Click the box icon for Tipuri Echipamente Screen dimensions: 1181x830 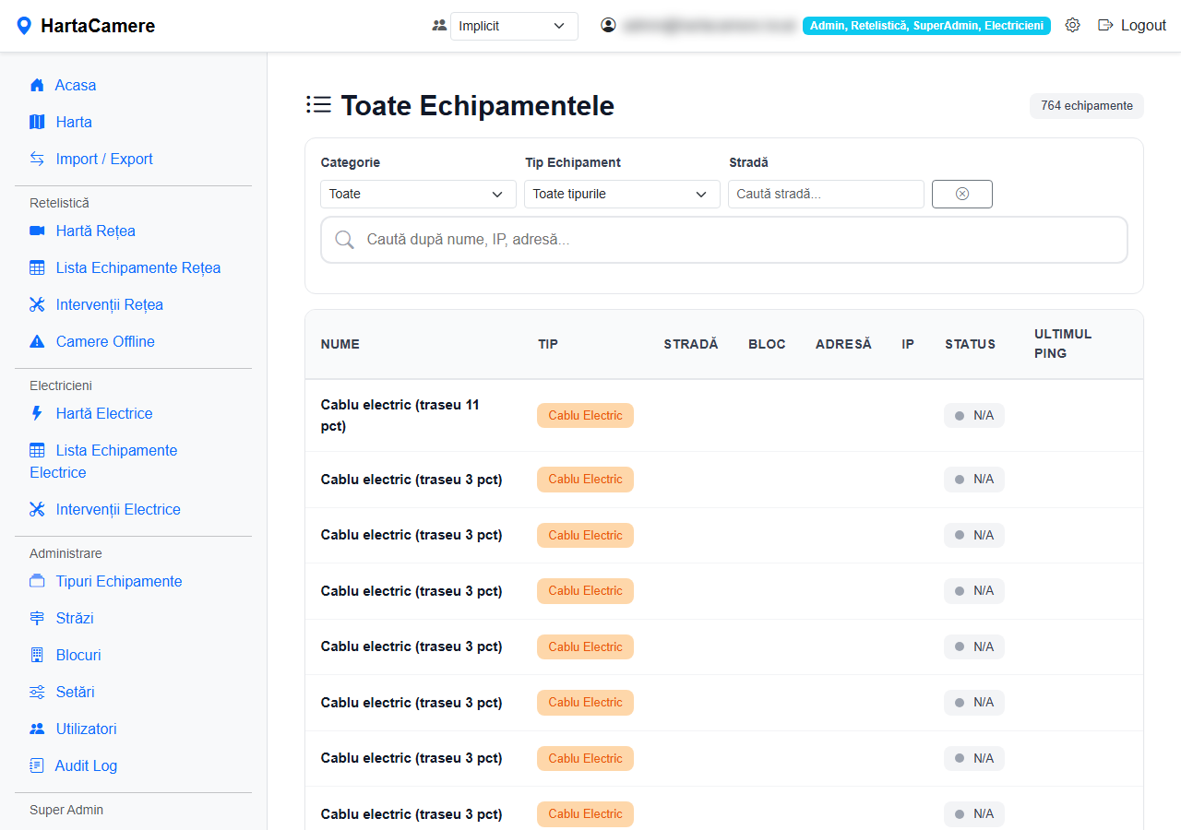pyautogui.click(x=37, y=581)
